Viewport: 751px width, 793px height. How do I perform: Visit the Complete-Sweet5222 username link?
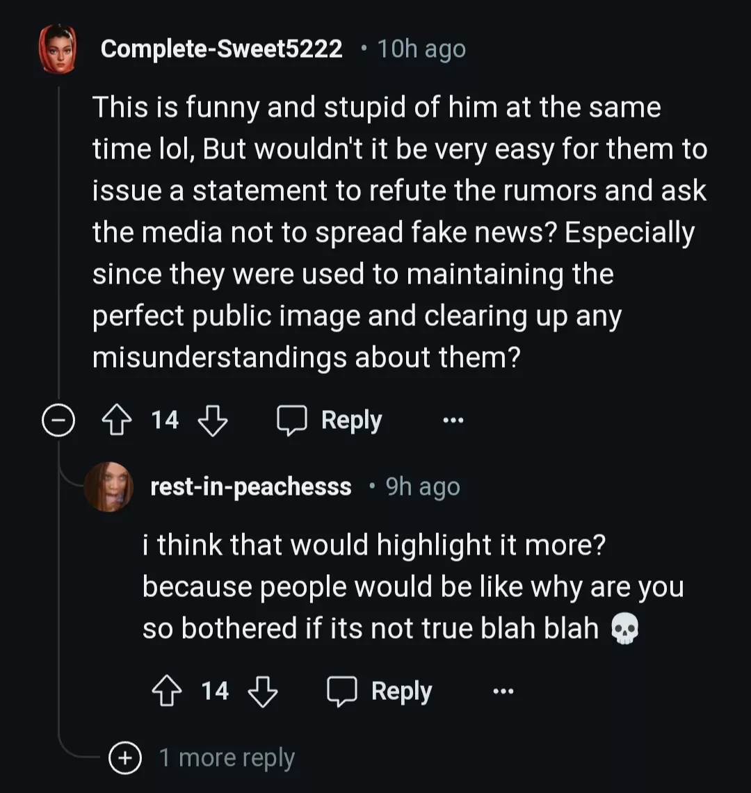tap(221, 49)
